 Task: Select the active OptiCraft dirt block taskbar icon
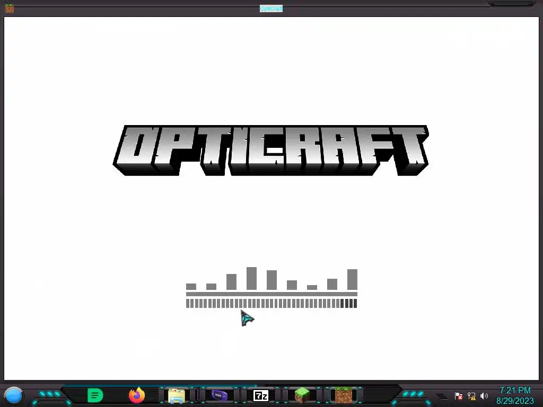coord(344,395)
